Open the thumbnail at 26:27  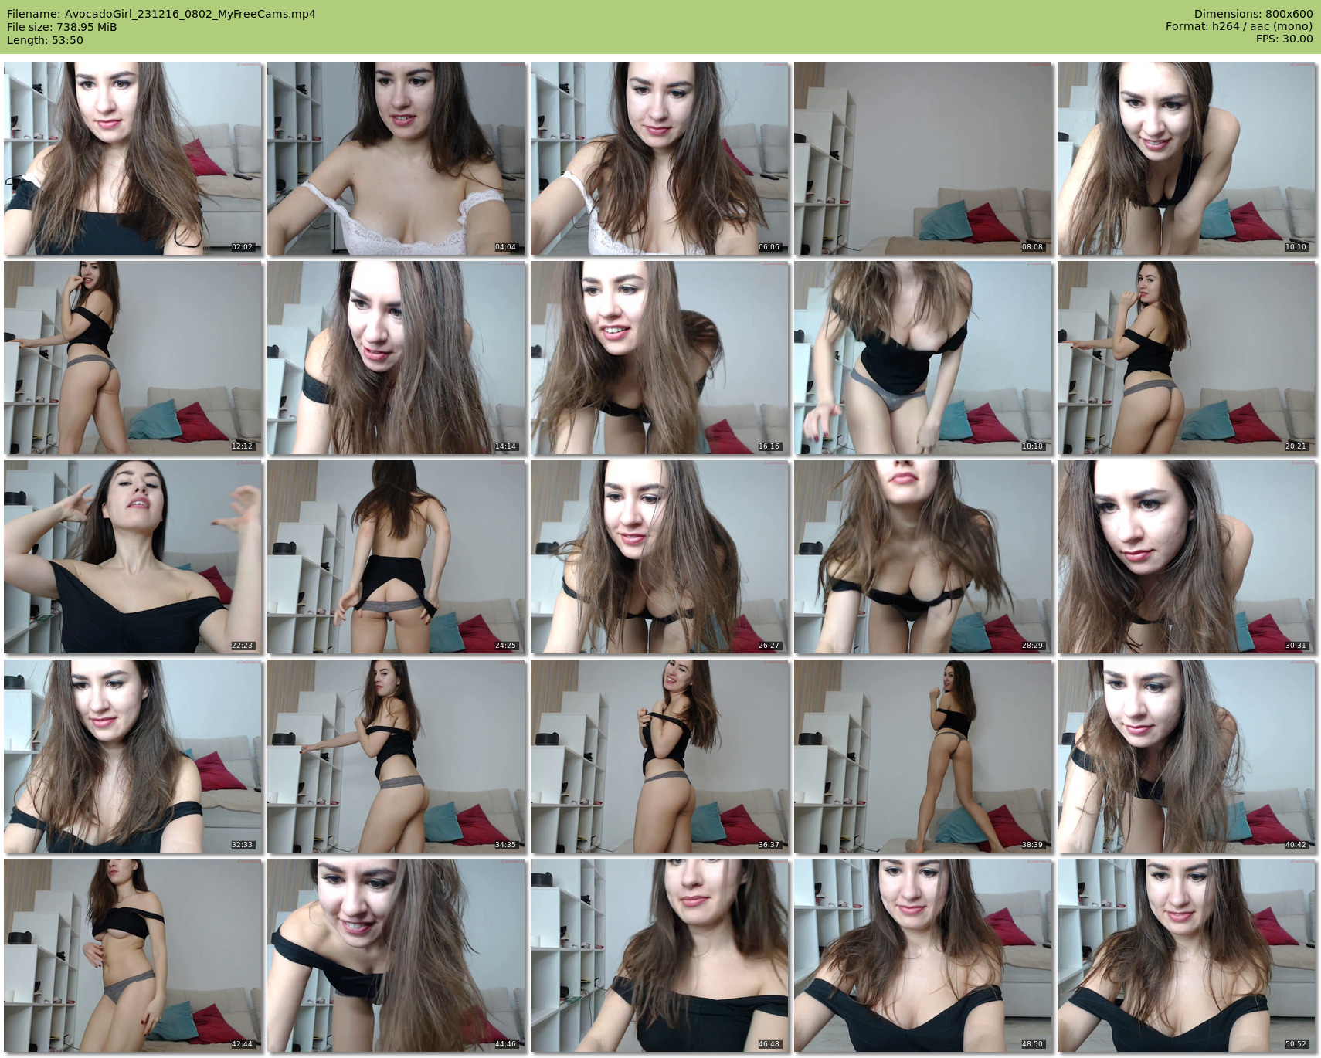tap(660, 557)
